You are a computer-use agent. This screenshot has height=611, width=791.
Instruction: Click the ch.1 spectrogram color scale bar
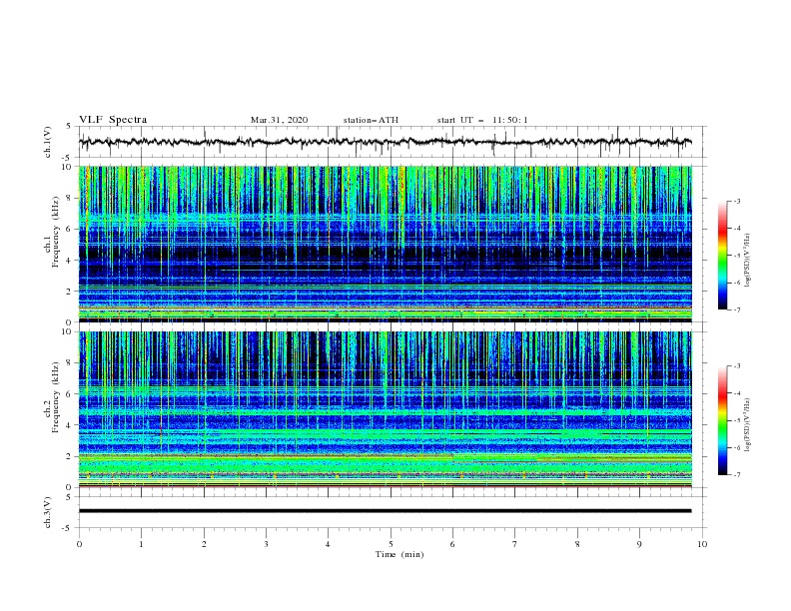click(723, 256)
